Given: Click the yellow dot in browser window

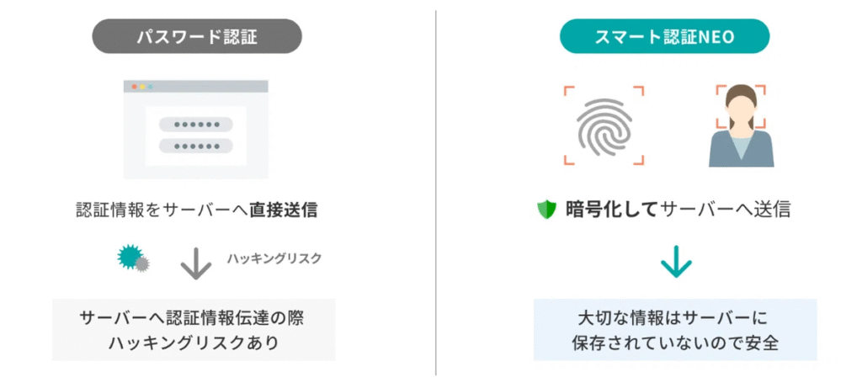Looking at the screenshot, I should point(142,87).
